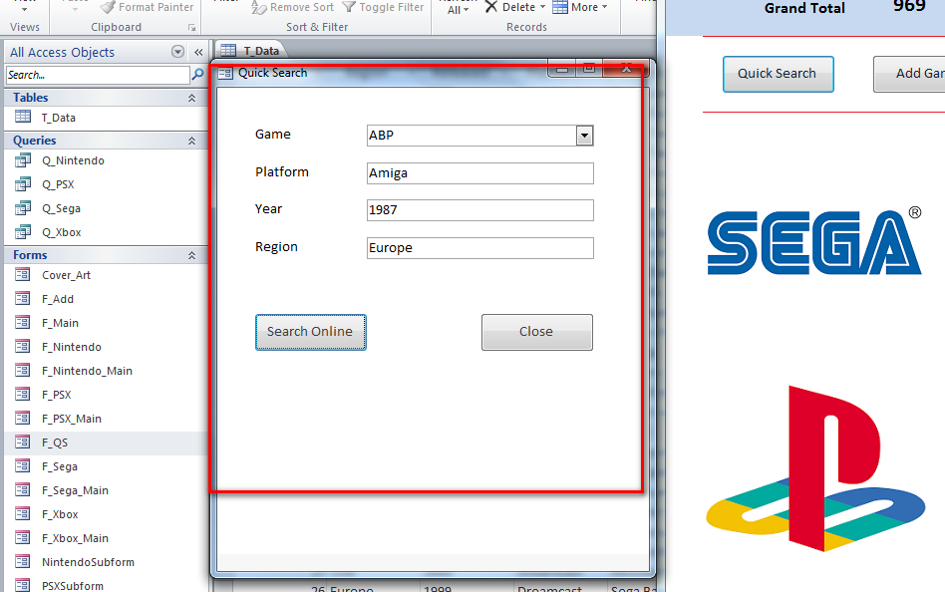Image resolution: width=945 pixels, height=592 pixels.
Task: Select the F_Sega_Main form
Action: (106, 490)
